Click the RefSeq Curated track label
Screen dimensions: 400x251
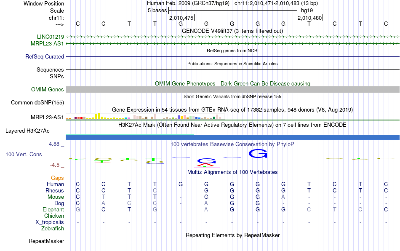[45, 56]
